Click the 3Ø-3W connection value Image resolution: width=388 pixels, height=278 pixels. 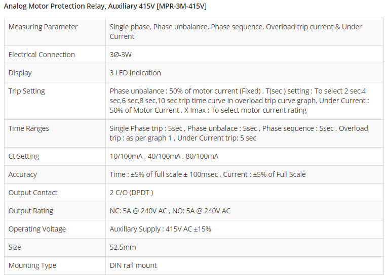click(121, 55)
